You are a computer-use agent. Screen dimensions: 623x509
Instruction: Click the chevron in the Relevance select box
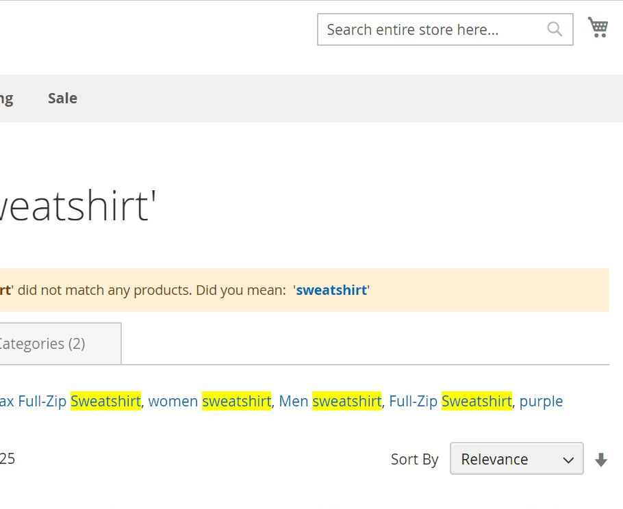click(568, 460)
